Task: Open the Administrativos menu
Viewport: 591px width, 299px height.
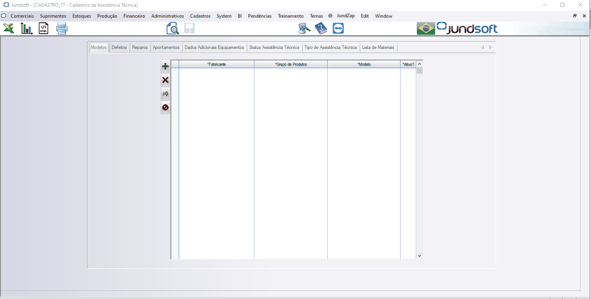Action: [x=167, y=16]
